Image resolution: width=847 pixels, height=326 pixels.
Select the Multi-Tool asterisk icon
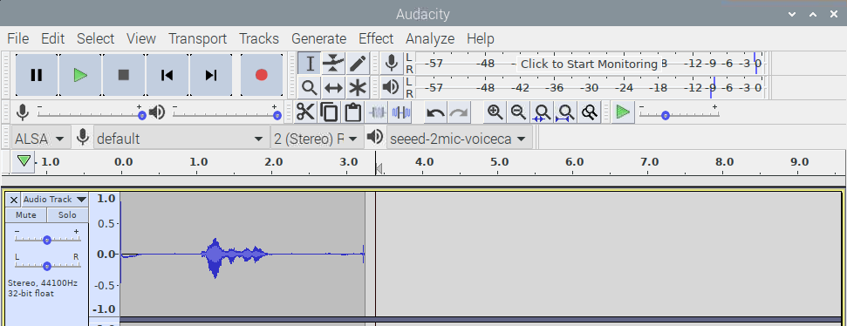[357, 87]
